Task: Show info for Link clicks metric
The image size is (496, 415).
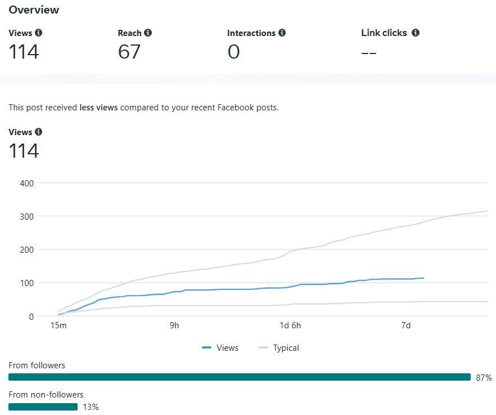Action: tap(416, 33)
